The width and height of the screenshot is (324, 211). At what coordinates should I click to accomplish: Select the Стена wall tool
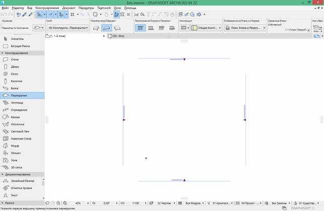point(22,59)
